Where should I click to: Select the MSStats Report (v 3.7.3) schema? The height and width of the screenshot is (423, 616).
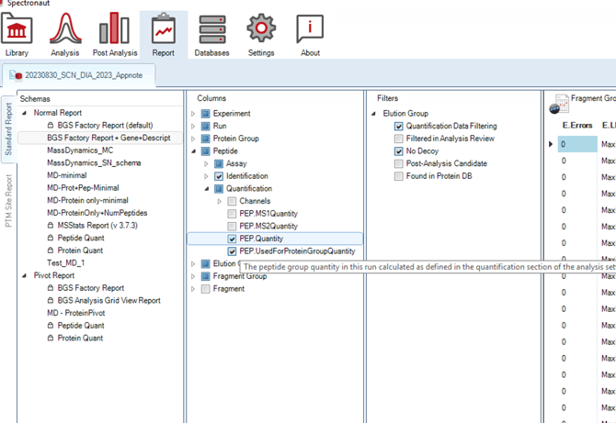point(101,226)
